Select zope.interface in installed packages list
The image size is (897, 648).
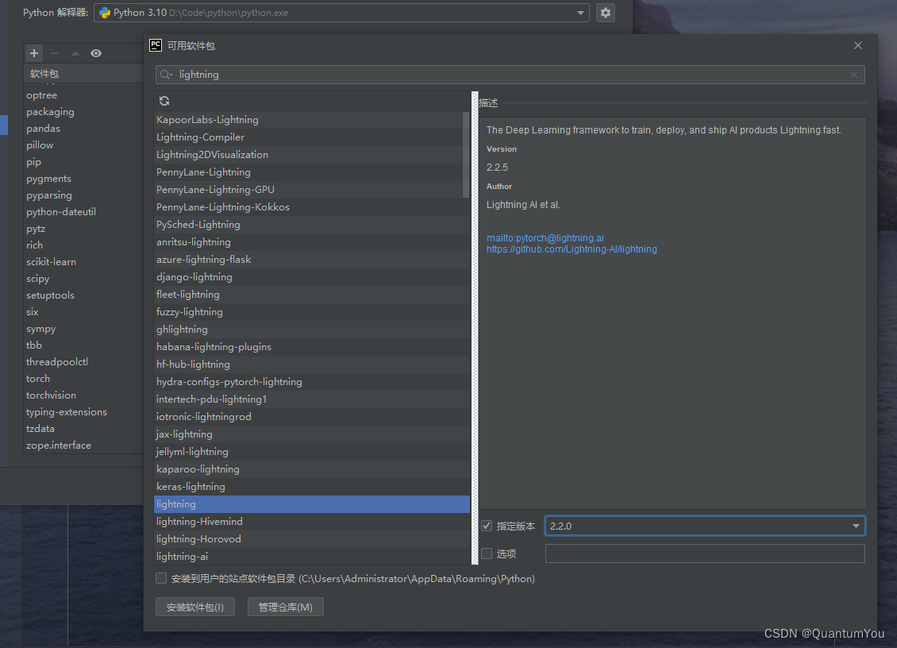point(83,445)
